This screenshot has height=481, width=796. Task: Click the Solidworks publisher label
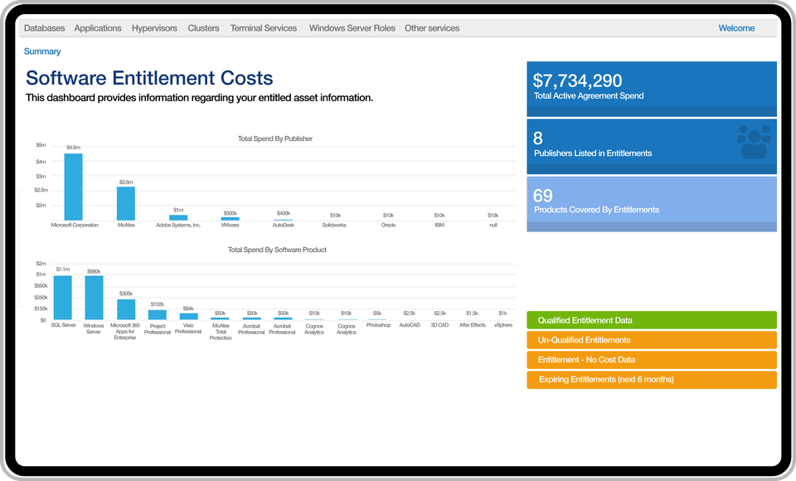pyautogui.click(x=334, y=225)
